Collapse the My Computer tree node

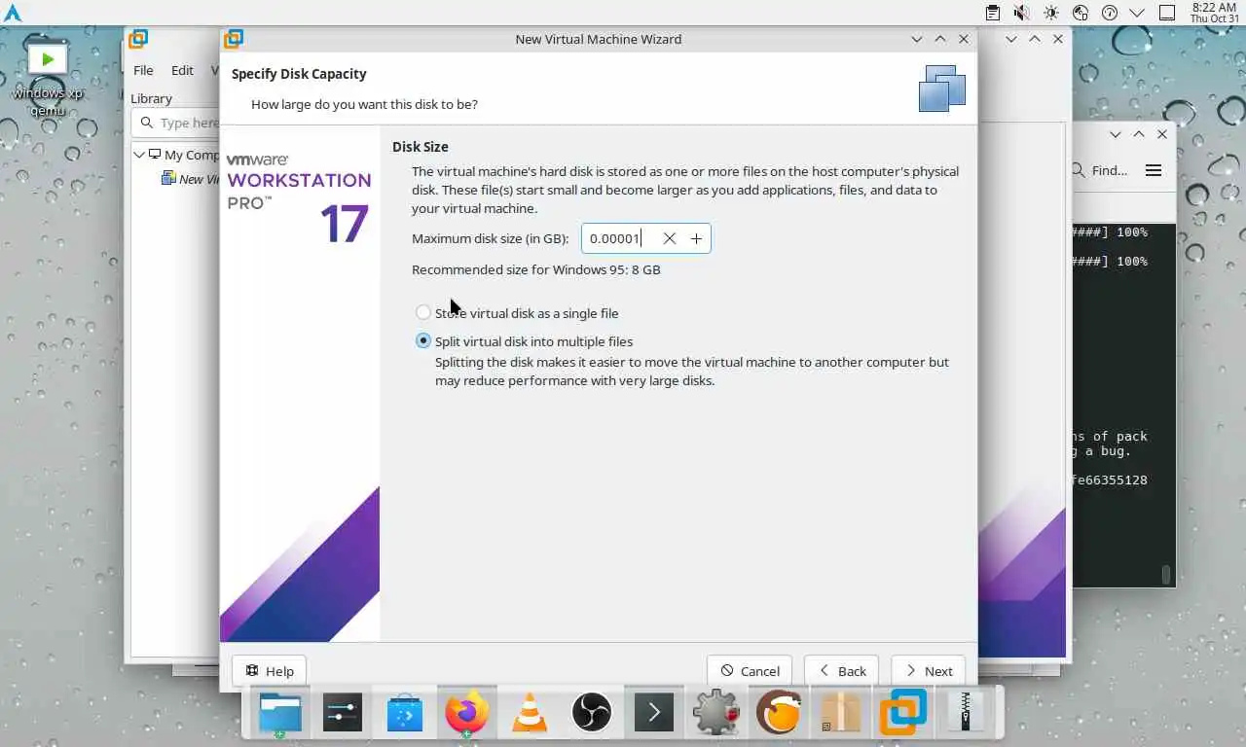tap(139, 155)
